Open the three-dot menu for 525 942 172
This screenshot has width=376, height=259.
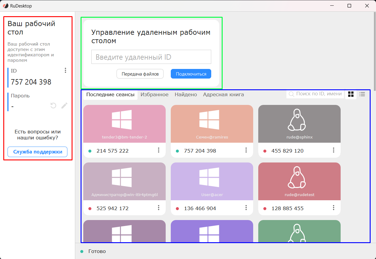click(159, 208)
